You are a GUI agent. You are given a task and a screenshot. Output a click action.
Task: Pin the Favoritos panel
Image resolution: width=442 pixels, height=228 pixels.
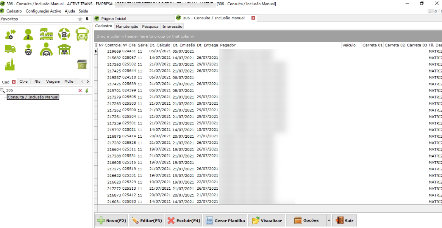point(87,19)
